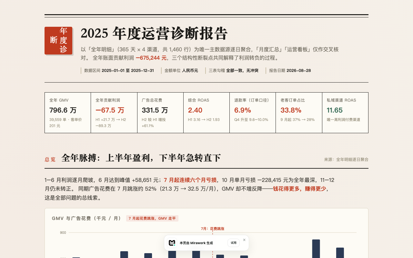Click the Mirawork logo icon in banner

pyautogui.click(x=172, y=243)
